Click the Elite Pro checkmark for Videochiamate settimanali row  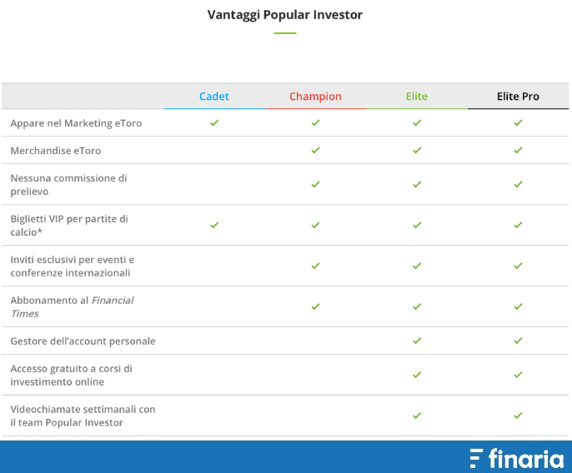pyautogui.click(x=518, y=416)
